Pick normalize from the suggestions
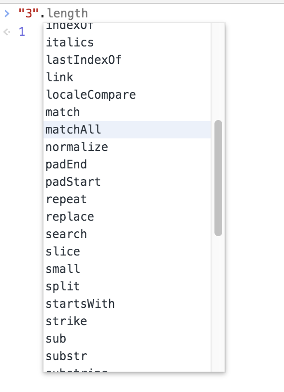 [x=127, y=147]
